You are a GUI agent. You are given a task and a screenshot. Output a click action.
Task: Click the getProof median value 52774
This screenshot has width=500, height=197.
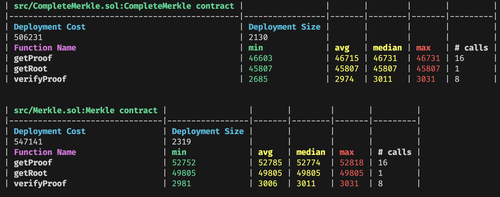(x=308, y=163)
